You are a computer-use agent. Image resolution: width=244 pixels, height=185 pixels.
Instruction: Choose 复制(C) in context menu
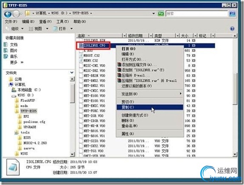tap(150, 107)
